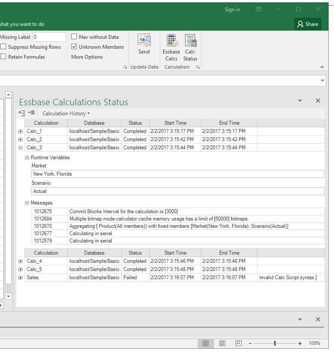Click the zoom slider handle
This screenshot has width=334, height=353.
pos(275,344)
